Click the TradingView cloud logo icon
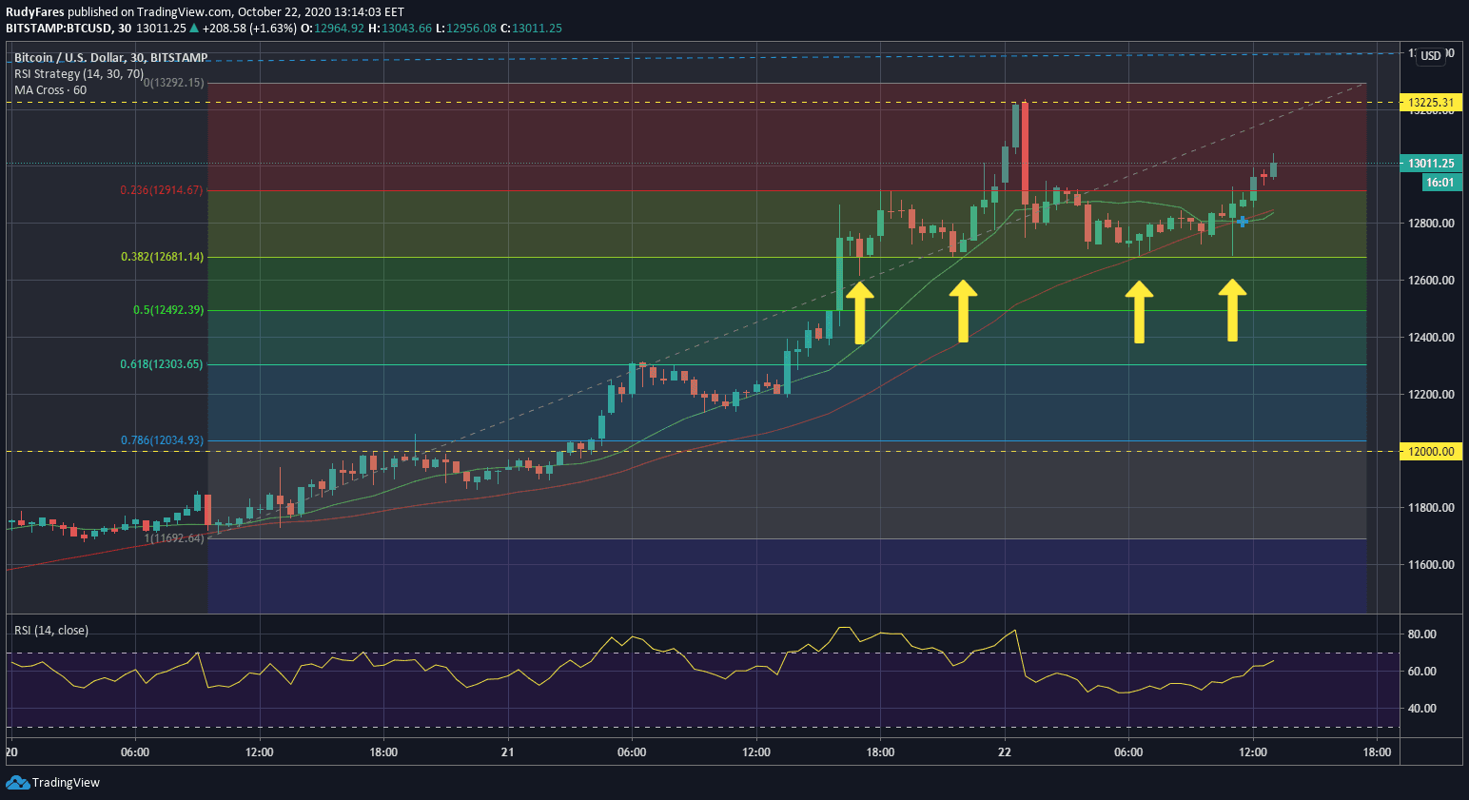Screen dimensions: 1469x800 click(17, 782)
